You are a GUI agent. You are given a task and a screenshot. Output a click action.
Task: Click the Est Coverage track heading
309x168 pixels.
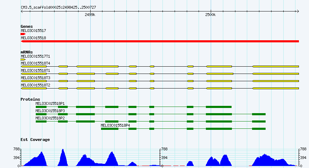point(35,140)
